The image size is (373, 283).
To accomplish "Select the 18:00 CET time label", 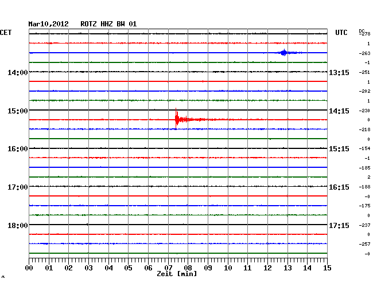I will click(x=18, y=225).
